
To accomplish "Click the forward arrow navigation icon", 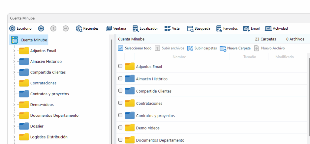I will click(x=65, y=28).
